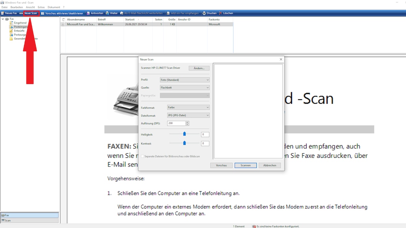Delete using the Löschen icon

coord(226,13)
